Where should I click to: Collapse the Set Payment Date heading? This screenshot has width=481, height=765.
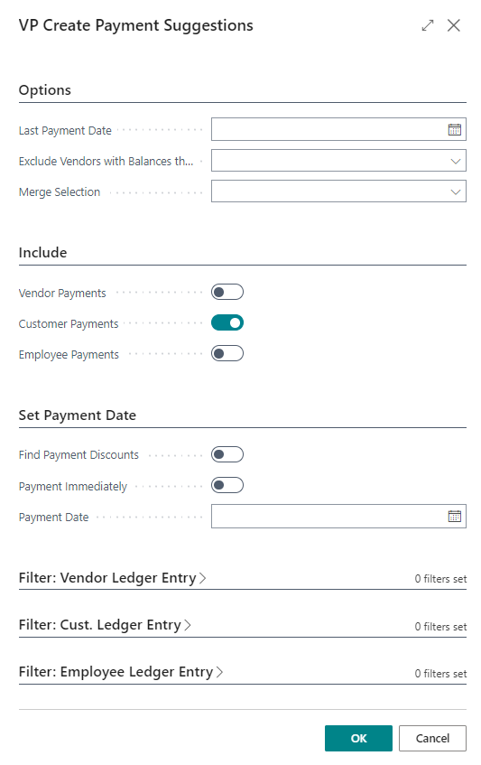78,415
